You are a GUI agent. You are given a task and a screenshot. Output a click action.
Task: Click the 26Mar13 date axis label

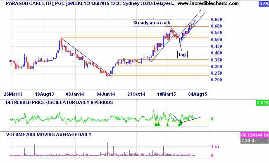coord(13,94)
